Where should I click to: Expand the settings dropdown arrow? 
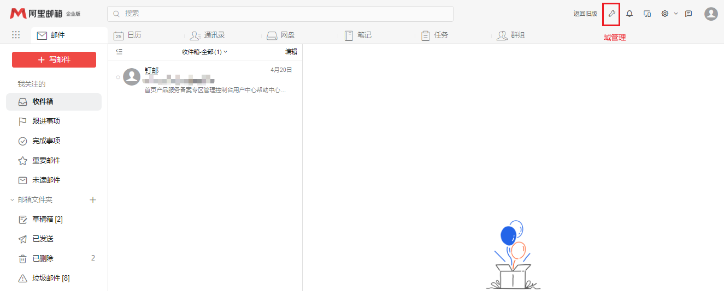(676, 14)
